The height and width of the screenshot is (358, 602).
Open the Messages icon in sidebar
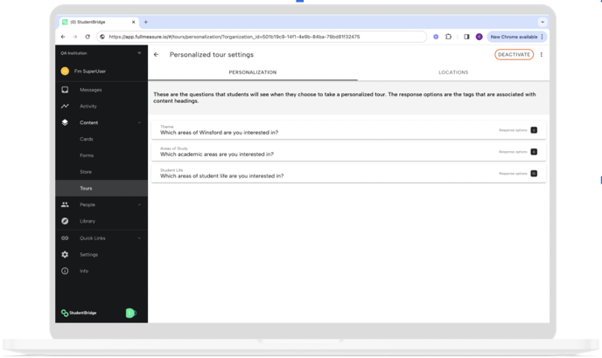(65, 90)
